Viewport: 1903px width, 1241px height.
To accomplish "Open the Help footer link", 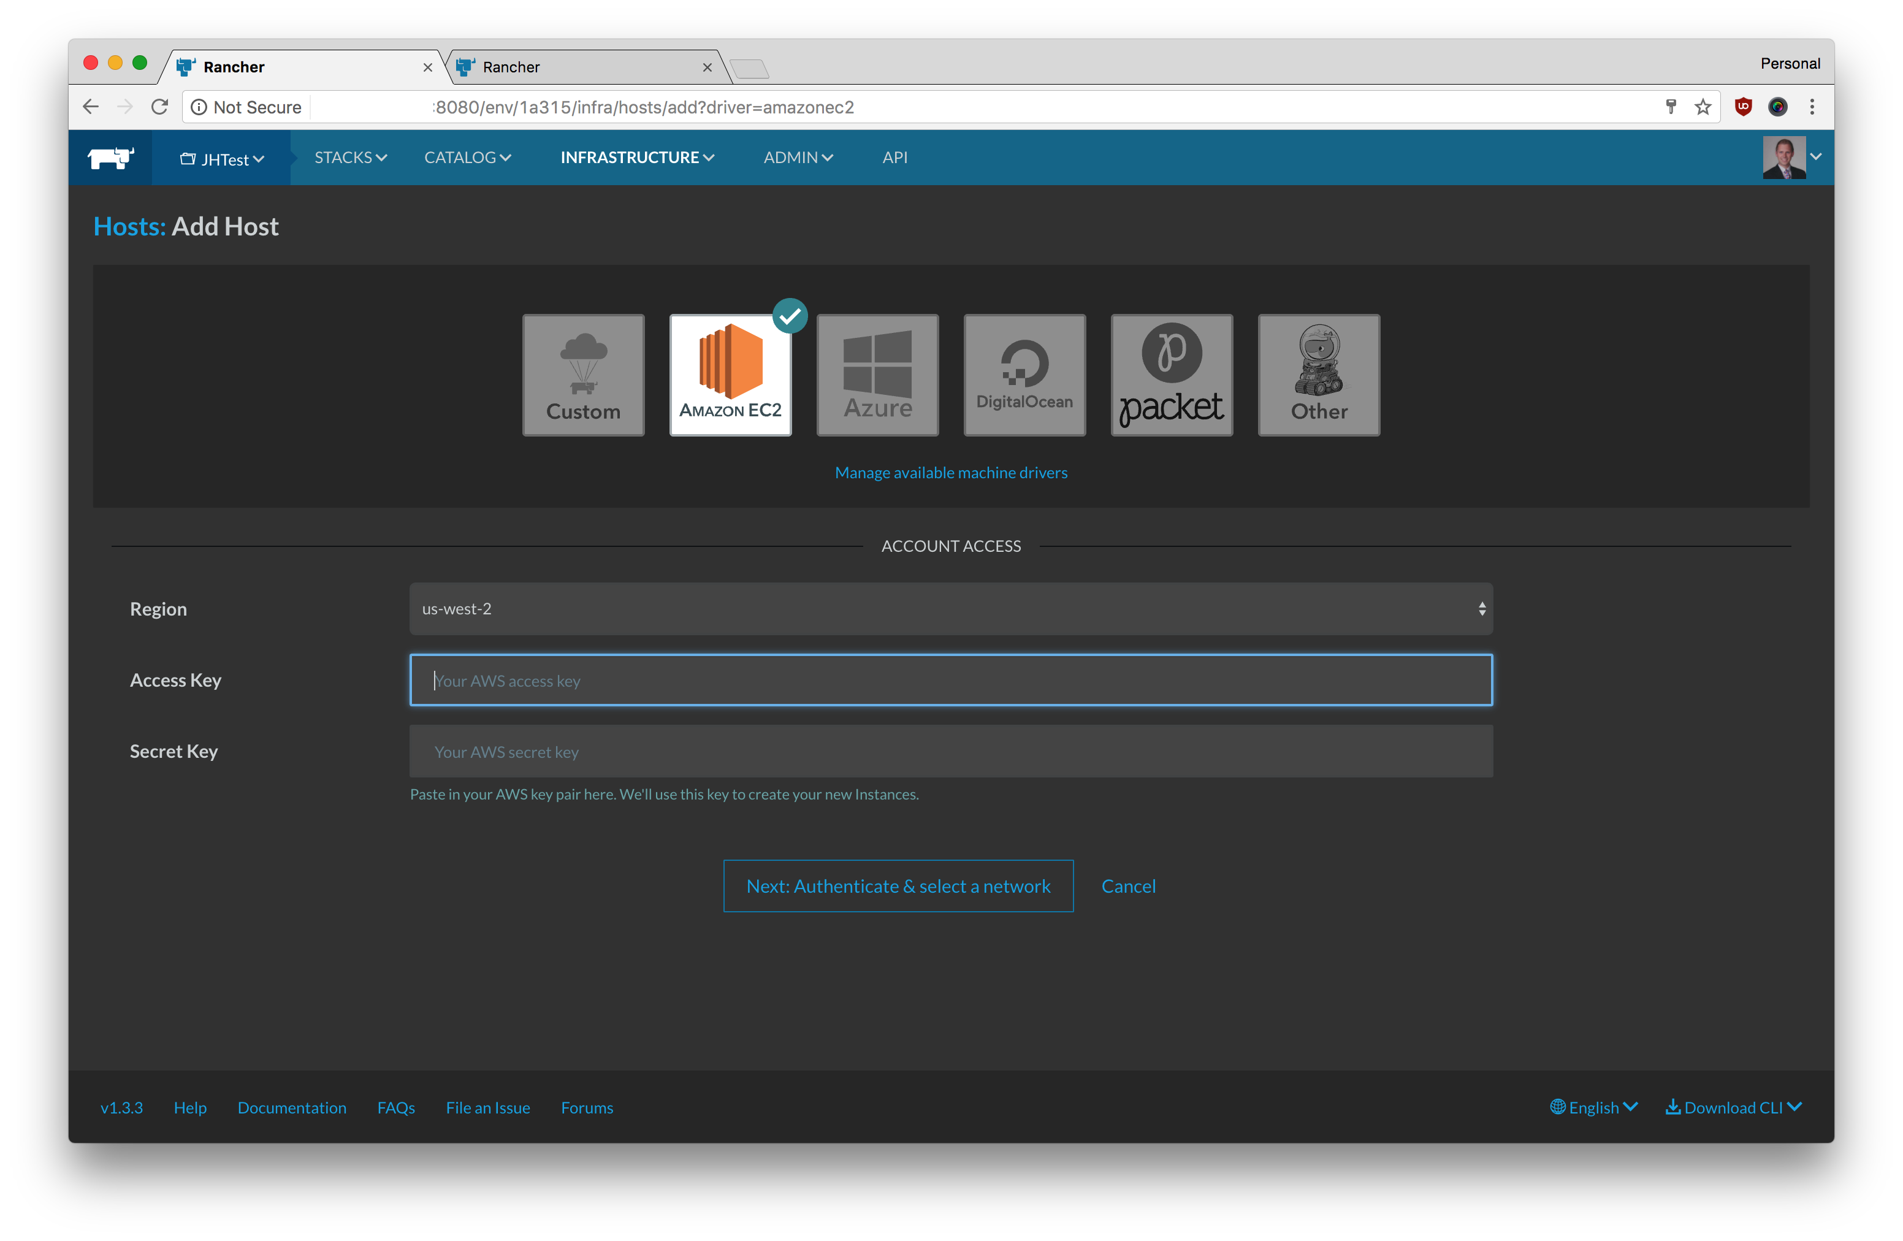I will tap(190, 1107).
